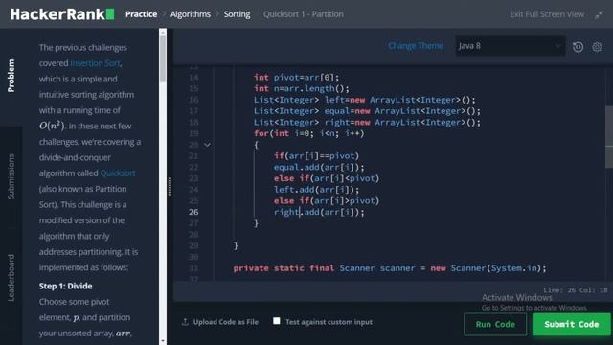613x345 pixels.
Task: Switch to the Leaderboard tab
Action: point(11,278)
